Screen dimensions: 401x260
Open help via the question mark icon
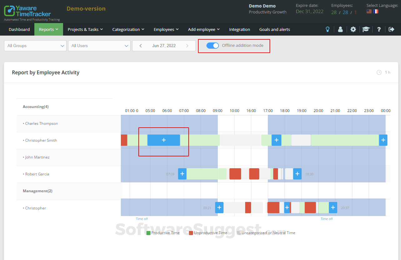tap(379, 29)
